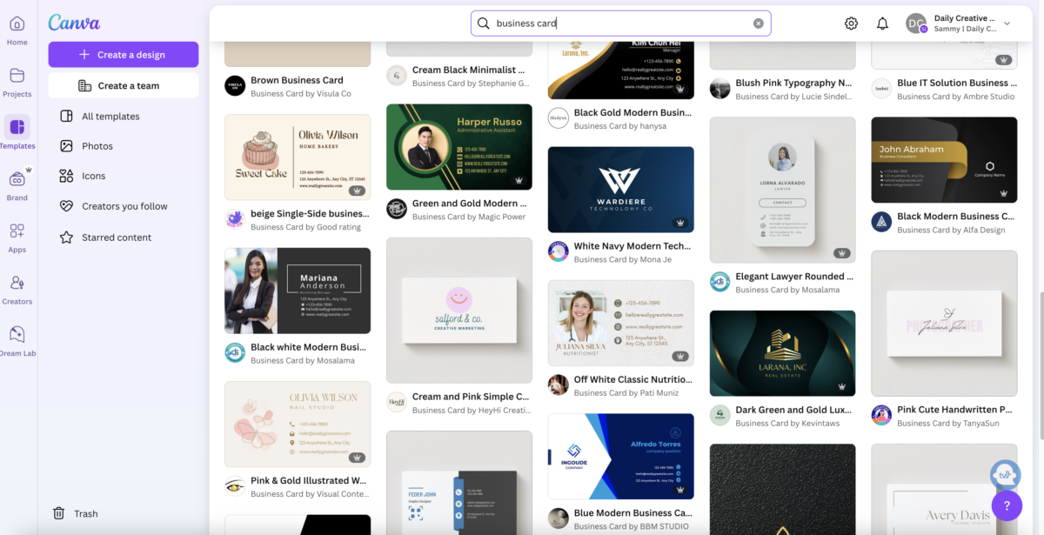Open Mariana Anderson black white card template
This screenshot has height=535, width=1044.
pyautogui.click(x=298, y=291)
